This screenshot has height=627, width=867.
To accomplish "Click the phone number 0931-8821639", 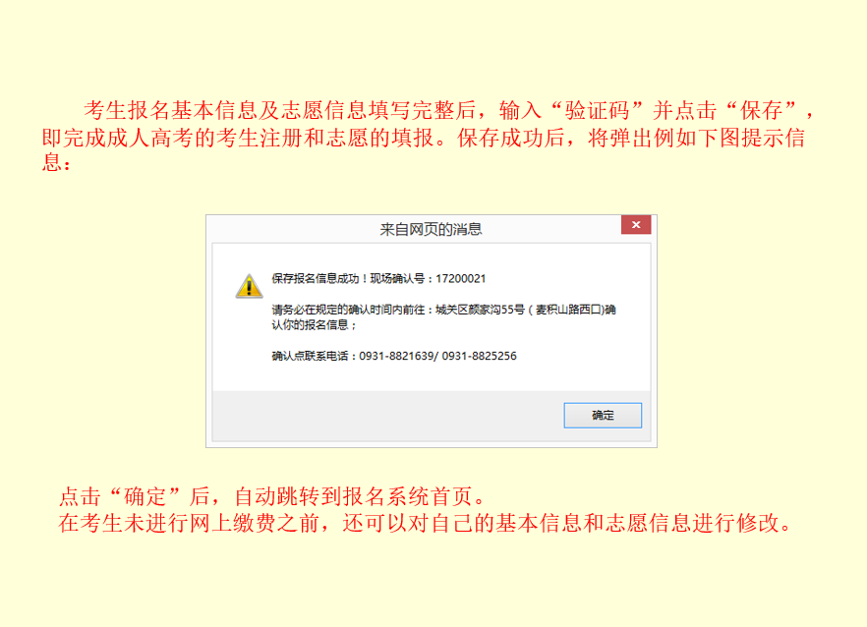I will tap(396, 356).
